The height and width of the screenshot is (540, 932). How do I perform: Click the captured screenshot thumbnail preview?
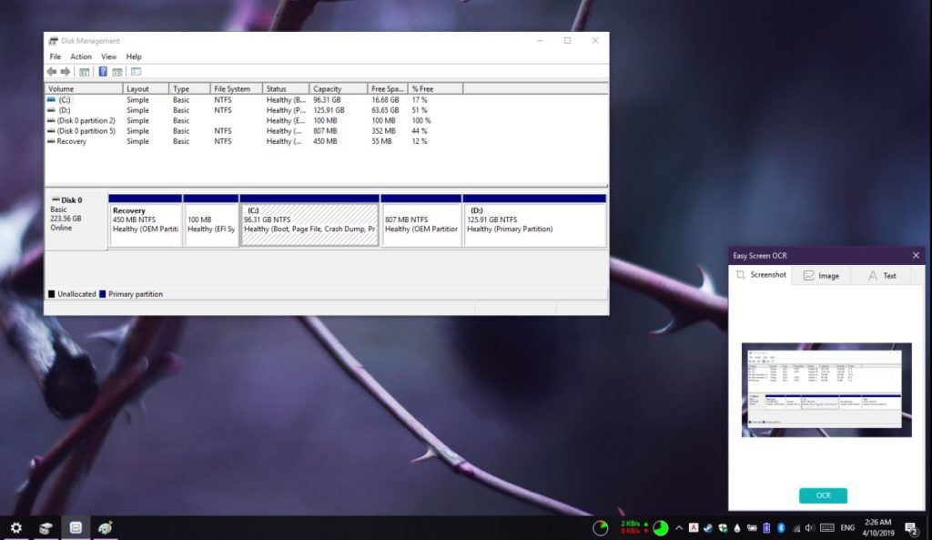tap(826, 390)
